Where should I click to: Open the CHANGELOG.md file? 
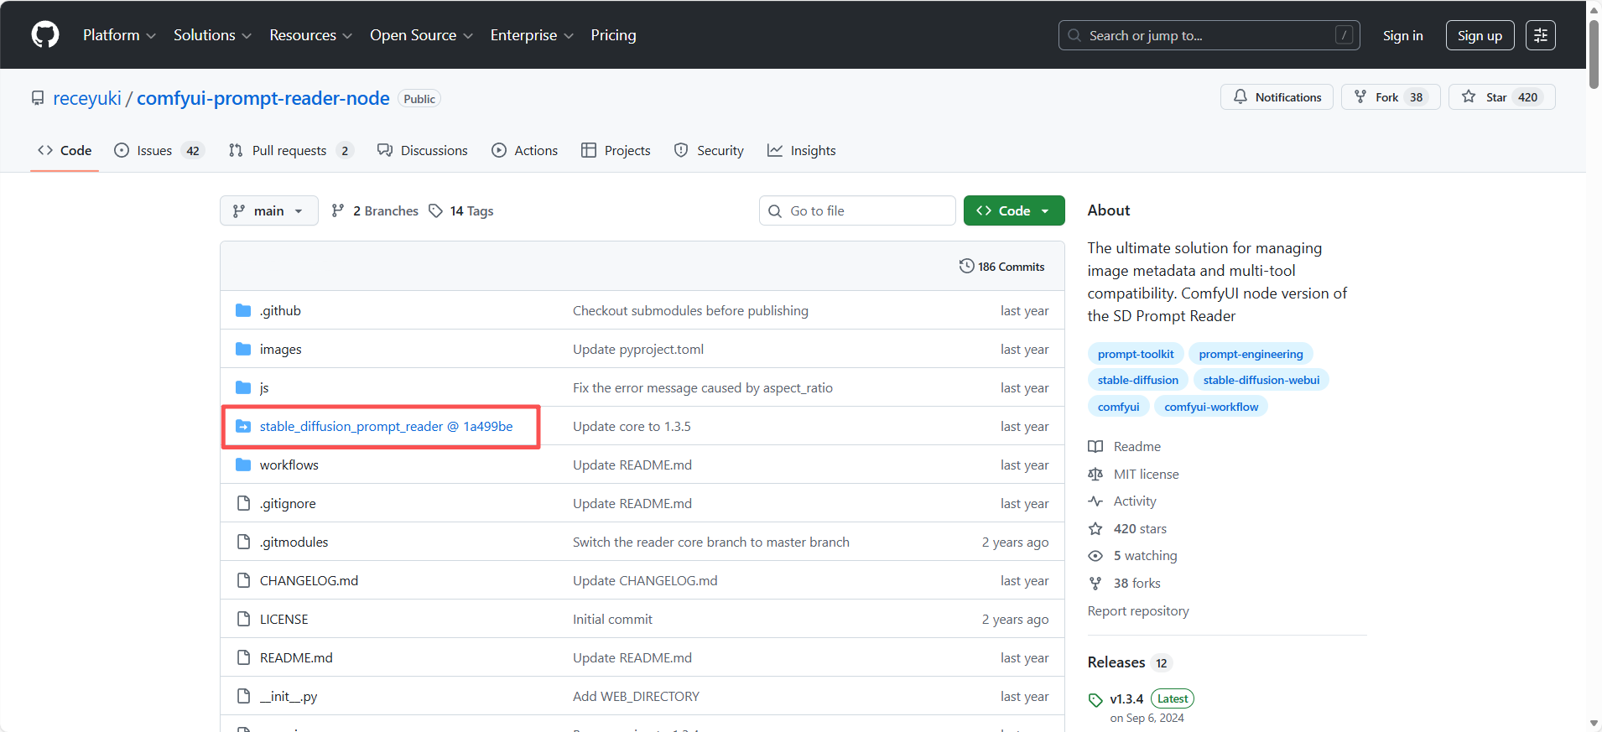(309, 580)
